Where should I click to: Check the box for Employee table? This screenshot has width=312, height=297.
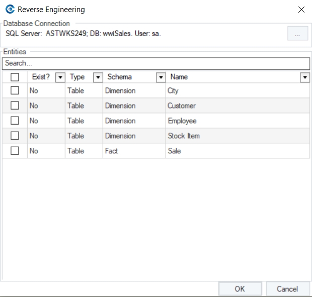coord(15,121)
